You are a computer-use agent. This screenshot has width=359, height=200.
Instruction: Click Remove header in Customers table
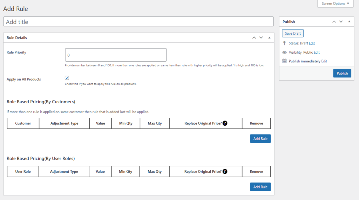click(256, 123)
